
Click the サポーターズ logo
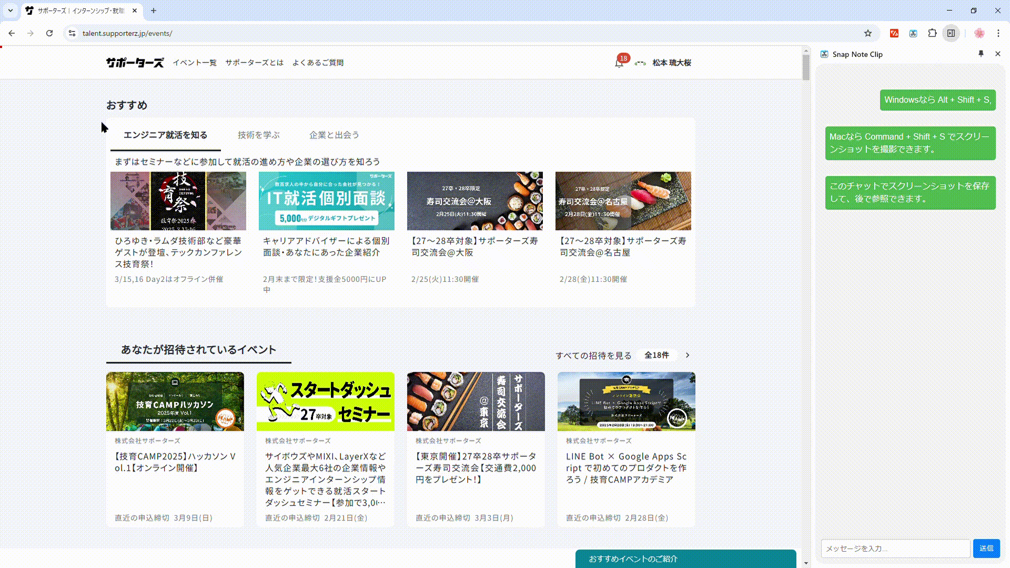[x=134, y=62]
